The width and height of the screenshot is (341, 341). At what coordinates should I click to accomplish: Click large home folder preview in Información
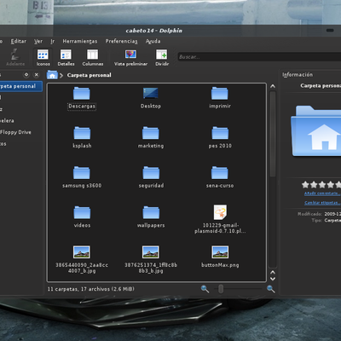pos(316,131)
